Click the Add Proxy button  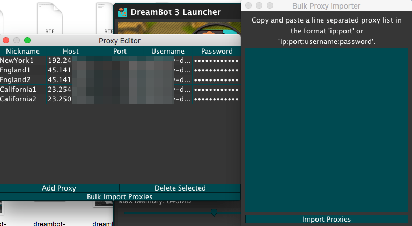60,188
